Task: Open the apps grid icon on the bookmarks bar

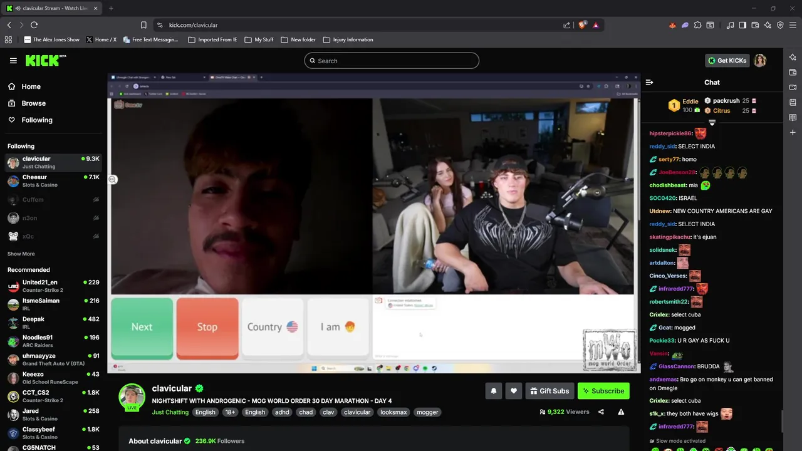Action: click(x=8, y=39)
